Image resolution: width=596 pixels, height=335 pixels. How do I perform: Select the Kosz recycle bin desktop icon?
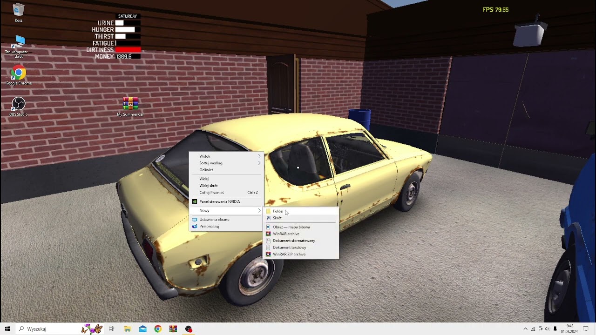tap(19, 13)
